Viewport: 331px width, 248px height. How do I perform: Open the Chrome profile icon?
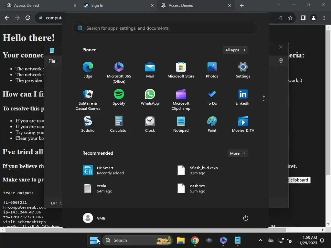click(314, 18)
